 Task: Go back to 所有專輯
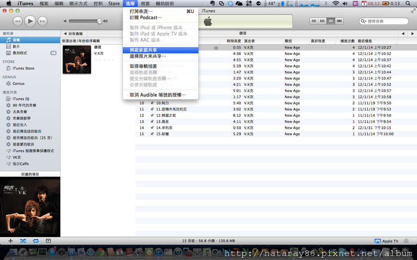[73, 34]
